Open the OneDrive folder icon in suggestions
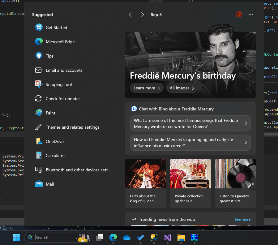This screenshot has width=278, height=245. [39, 141]
